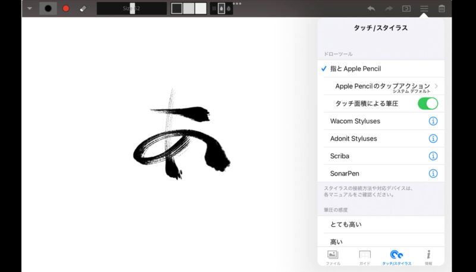This screenshot has width=476, height=272.
Task: Select the black ink brush
Action: (48, 8)
